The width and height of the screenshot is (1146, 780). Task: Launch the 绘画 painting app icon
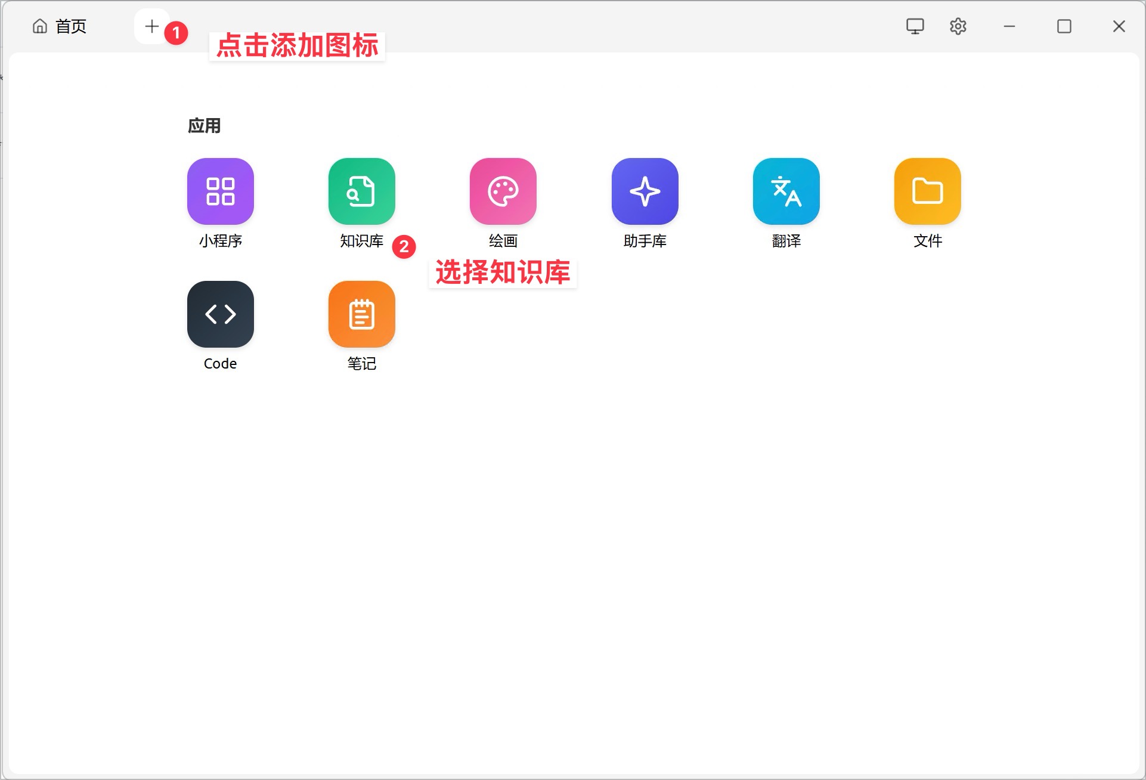point(503,191)
